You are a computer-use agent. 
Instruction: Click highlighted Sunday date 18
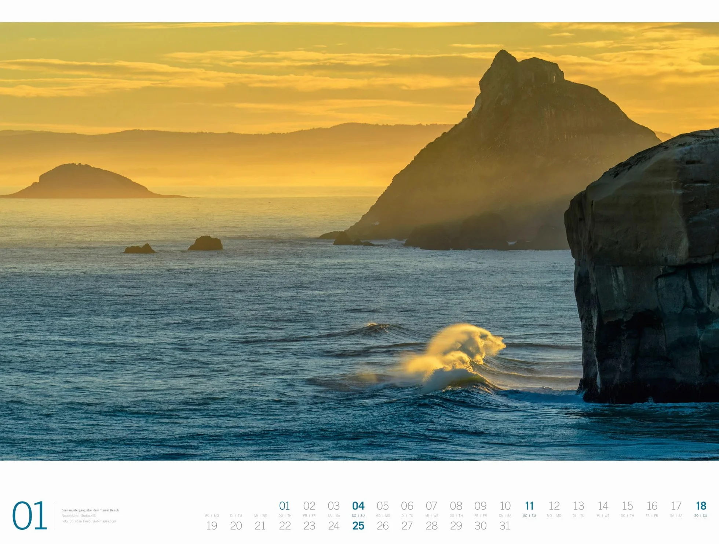pyautogui.click(x=701, y=506)
